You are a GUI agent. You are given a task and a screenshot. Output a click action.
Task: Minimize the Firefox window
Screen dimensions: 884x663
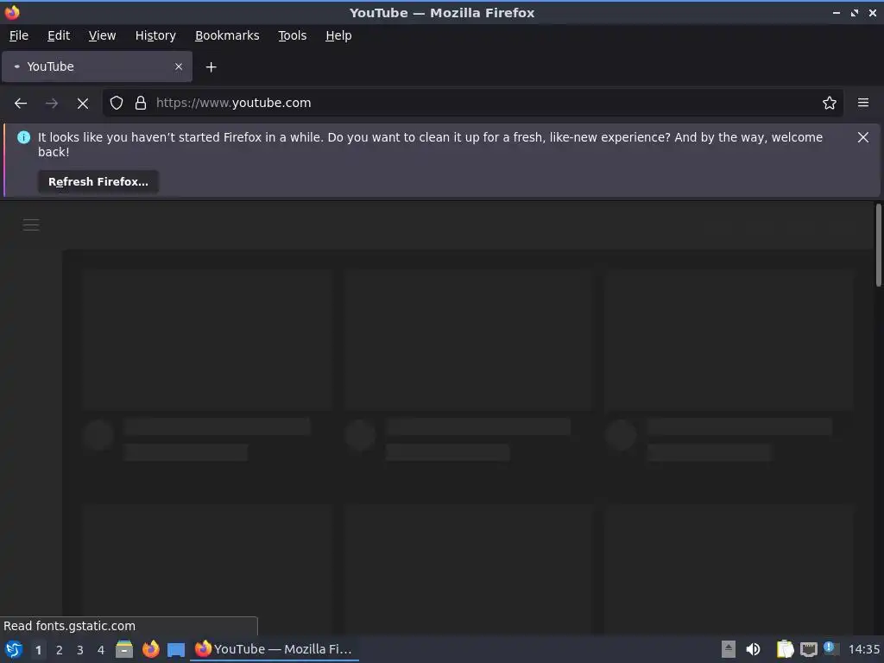[836, 12]
